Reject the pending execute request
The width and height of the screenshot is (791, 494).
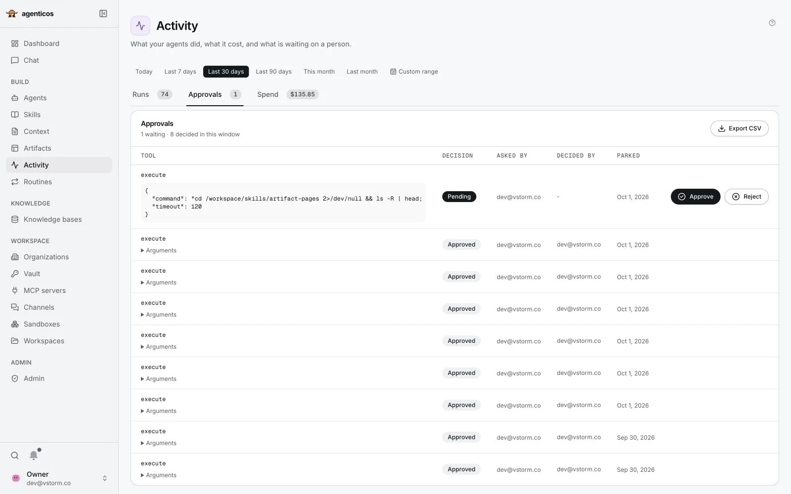pos(747,197)
